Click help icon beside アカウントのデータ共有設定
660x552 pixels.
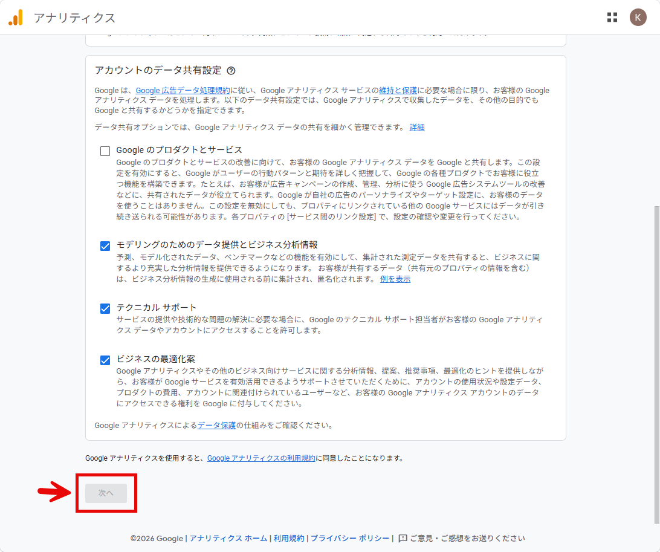[x=231, y=71]
